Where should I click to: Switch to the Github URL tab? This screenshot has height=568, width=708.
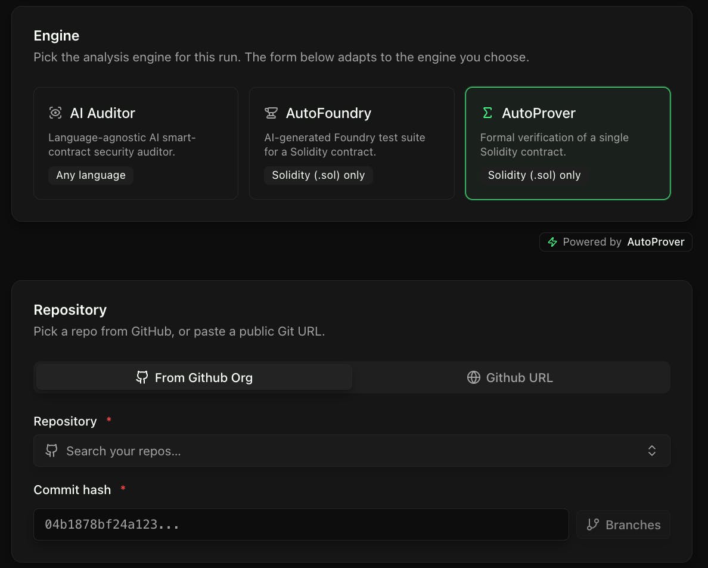510,377
